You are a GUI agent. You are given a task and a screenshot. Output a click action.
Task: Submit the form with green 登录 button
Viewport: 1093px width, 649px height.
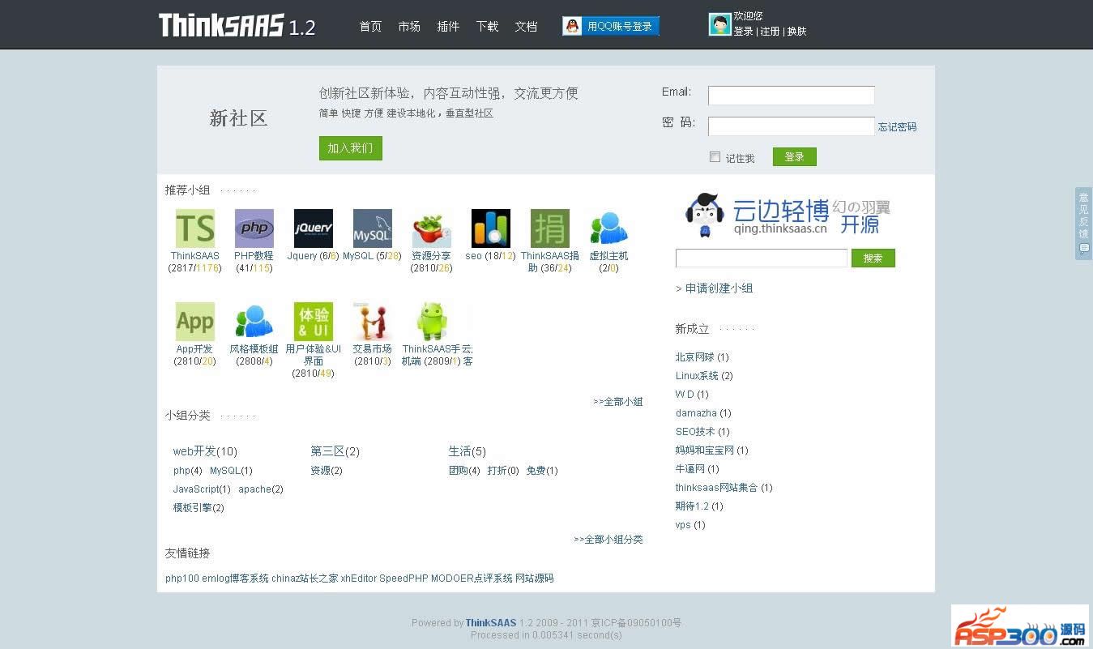click(794, 156)
